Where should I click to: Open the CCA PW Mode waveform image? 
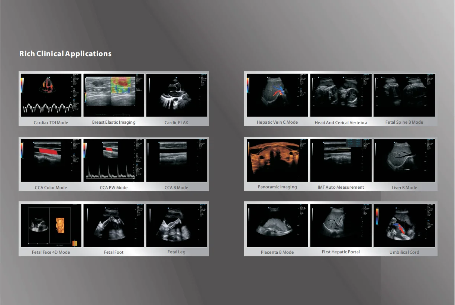pos(114,160)
